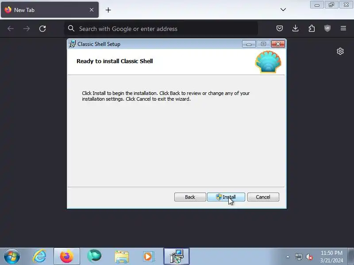Minimize the Classic Shell Setup dialog
354x265 pixels.
(x=249, y=44)
